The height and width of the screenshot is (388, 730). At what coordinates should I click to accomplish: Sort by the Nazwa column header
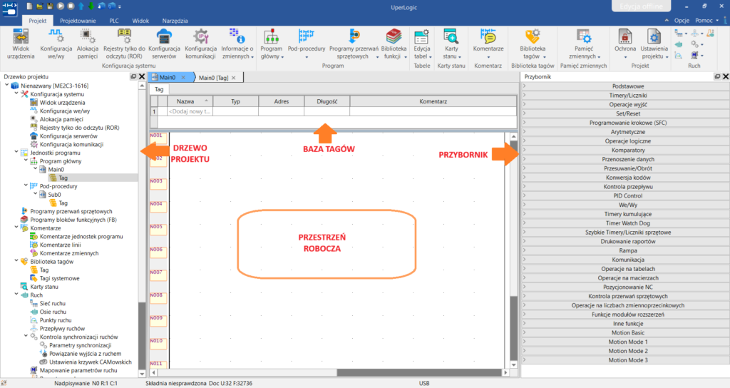[190, 101]
